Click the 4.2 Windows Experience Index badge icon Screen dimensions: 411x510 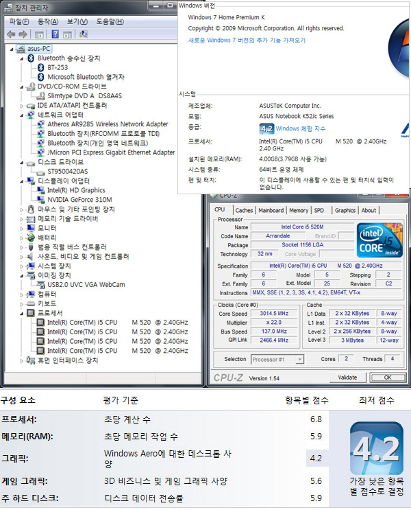(x=266, y=129)
